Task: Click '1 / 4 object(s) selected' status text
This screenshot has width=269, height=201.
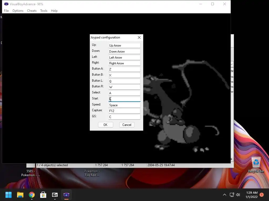Action: click(52, 165)
